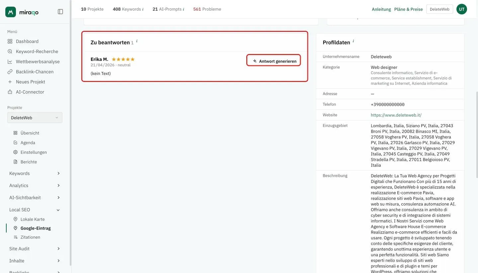
Task: Click the Keyword-Recherche magnifier icon
Action: [x=10, y=51]
